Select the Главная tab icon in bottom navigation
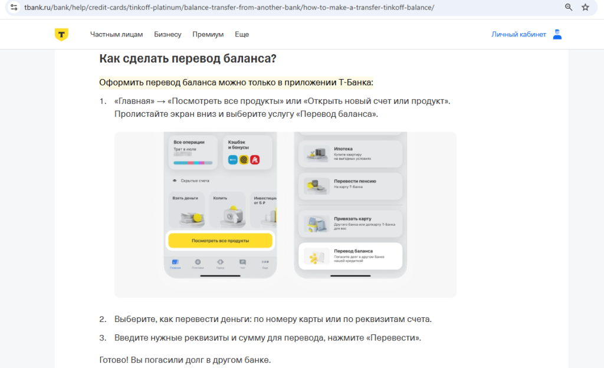 pyautogui.click(x=175, y=262)
